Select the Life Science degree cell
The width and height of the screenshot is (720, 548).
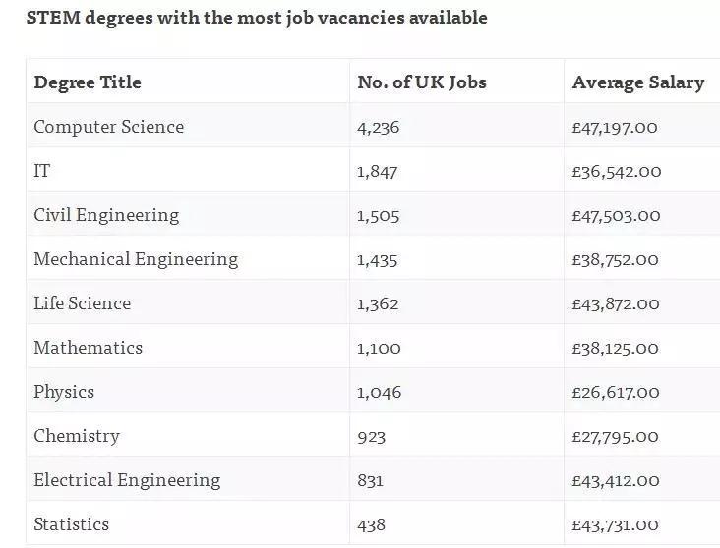[x=82, y=303]
